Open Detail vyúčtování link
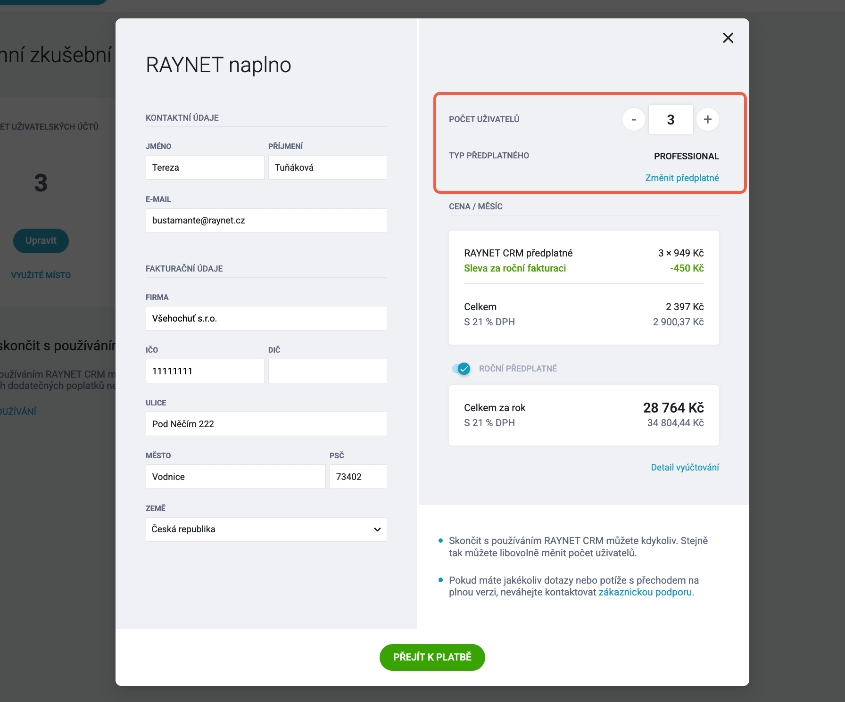Screen dimensions: 845x702 point(685,467)
